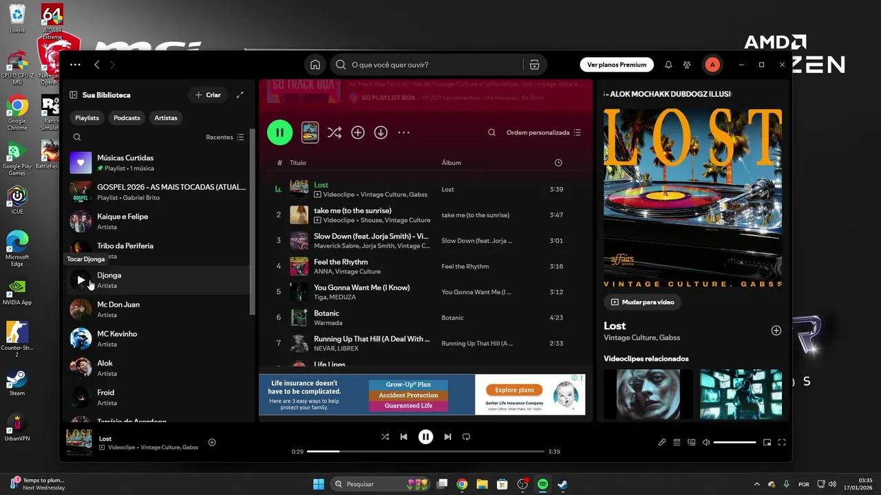Open artist Mc Don Juan
The height and width of the screenshot is (495, 881).
click(158, 309)
